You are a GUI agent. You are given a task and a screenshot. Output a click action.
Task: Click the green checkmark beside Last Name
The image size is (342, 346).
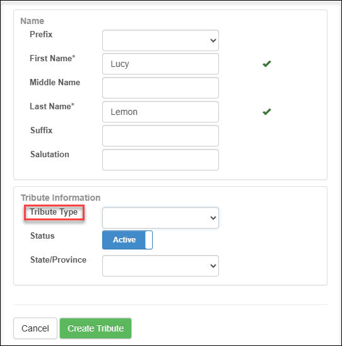point(266,112)
